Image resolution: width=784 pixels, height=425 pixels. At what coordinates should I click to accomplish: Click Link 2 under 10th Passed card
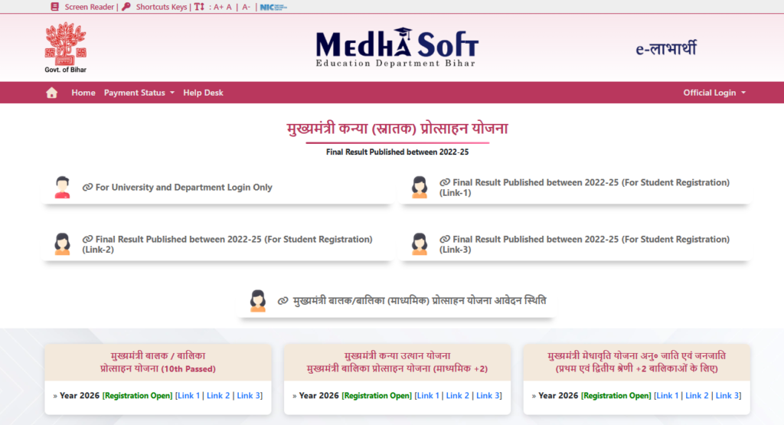[218, 395]
